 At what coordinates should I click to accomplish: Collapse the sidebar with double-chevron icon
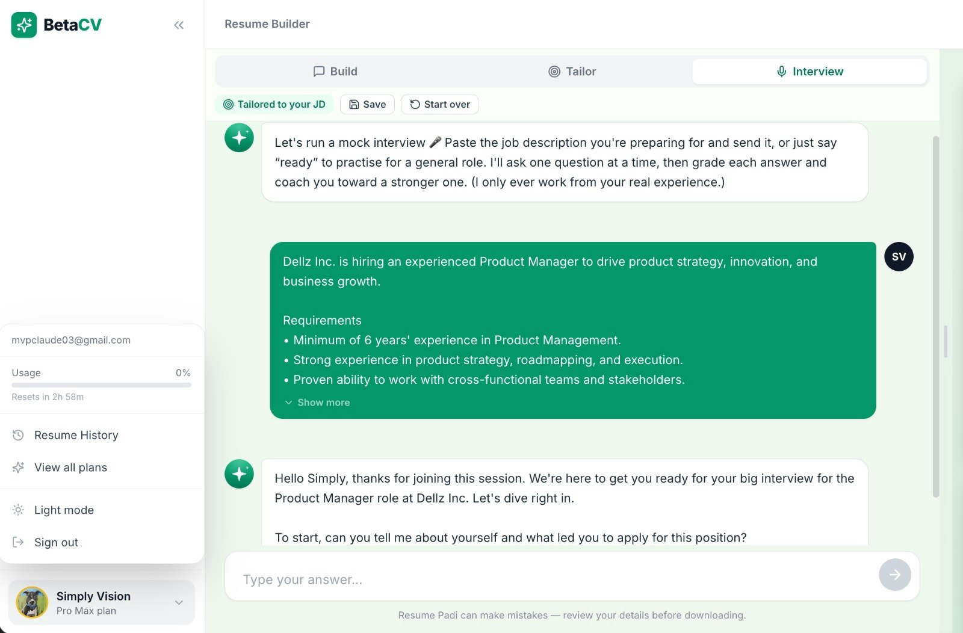click(179, 25)
